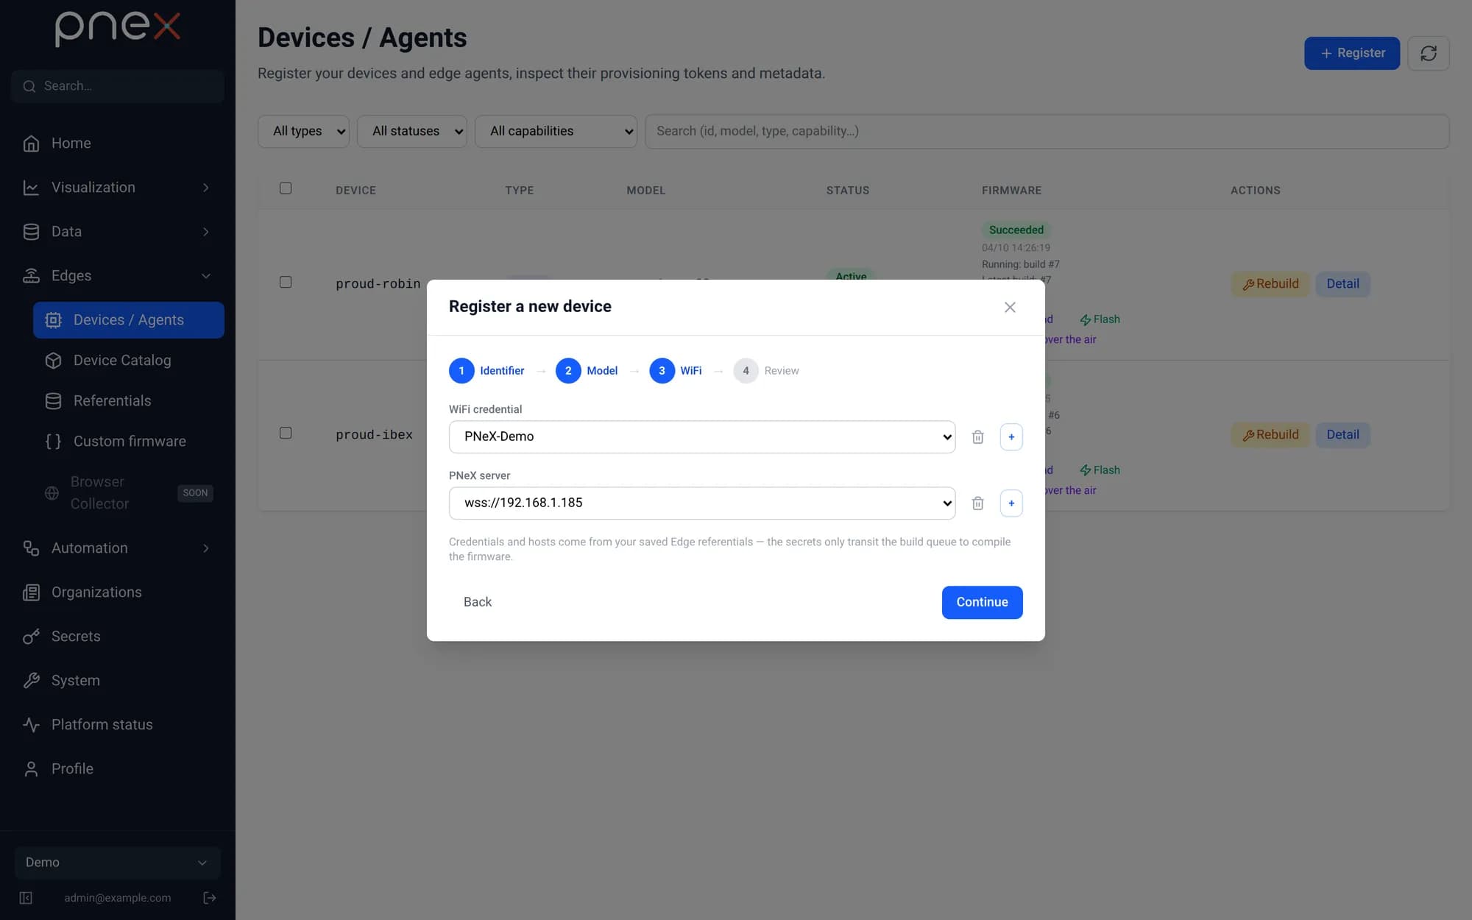Open the All statuses filter dropdown
Image resolution: width=1472 pixels, height=920 pixels.
(x=412, y=131)
